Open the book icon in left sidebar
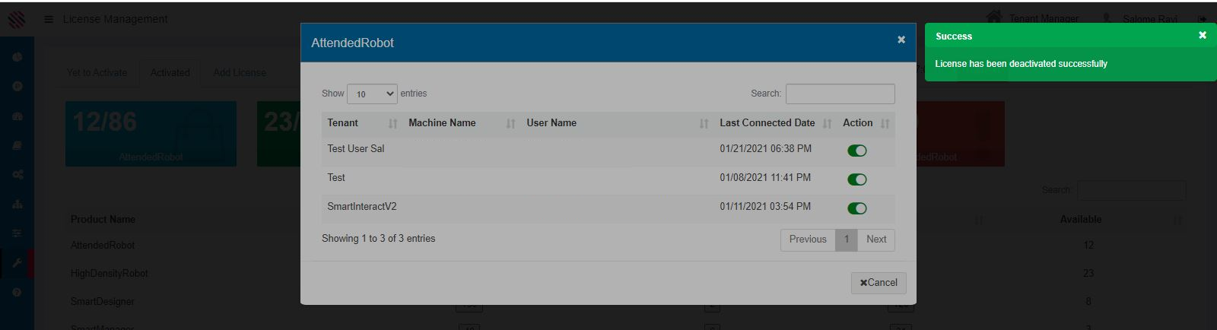This screenshot has height=330, width=1217. coord(17,145)
